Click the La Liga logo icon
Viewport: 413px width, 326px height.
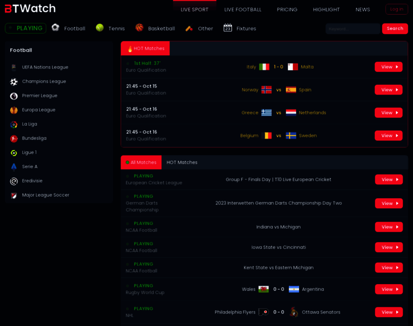tap(14, 124)
